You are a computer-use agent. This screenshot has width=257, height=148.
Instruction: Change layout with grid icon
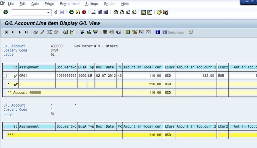point(105,32)
